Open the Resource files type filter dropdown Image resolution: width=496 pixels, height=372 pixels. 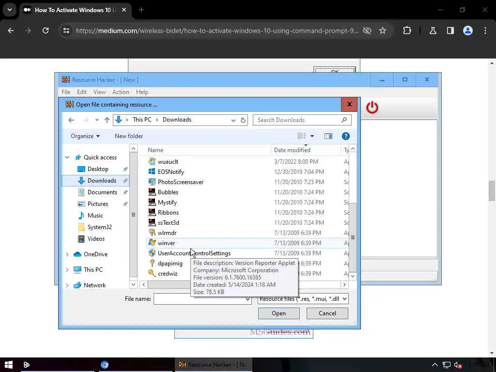(344, 298)
